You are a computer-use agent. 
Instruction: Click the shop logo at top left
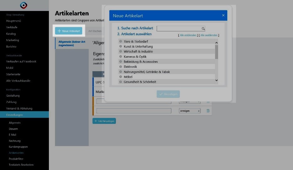tap(24, 5)
